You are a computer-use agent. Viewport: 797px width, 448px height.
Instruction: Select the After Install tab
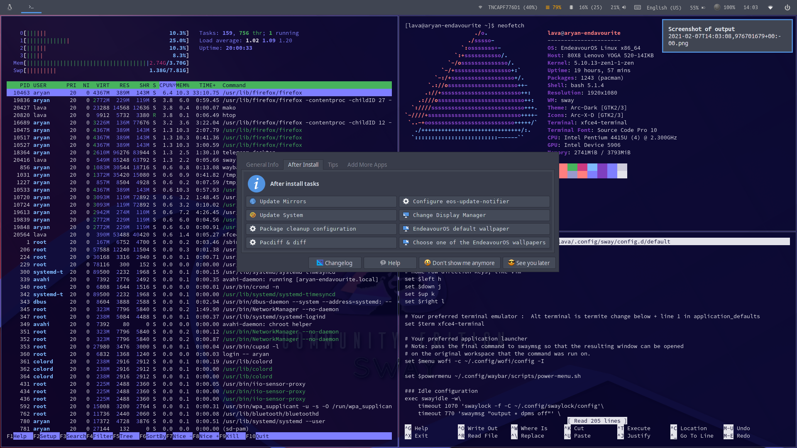coord(303,164)
